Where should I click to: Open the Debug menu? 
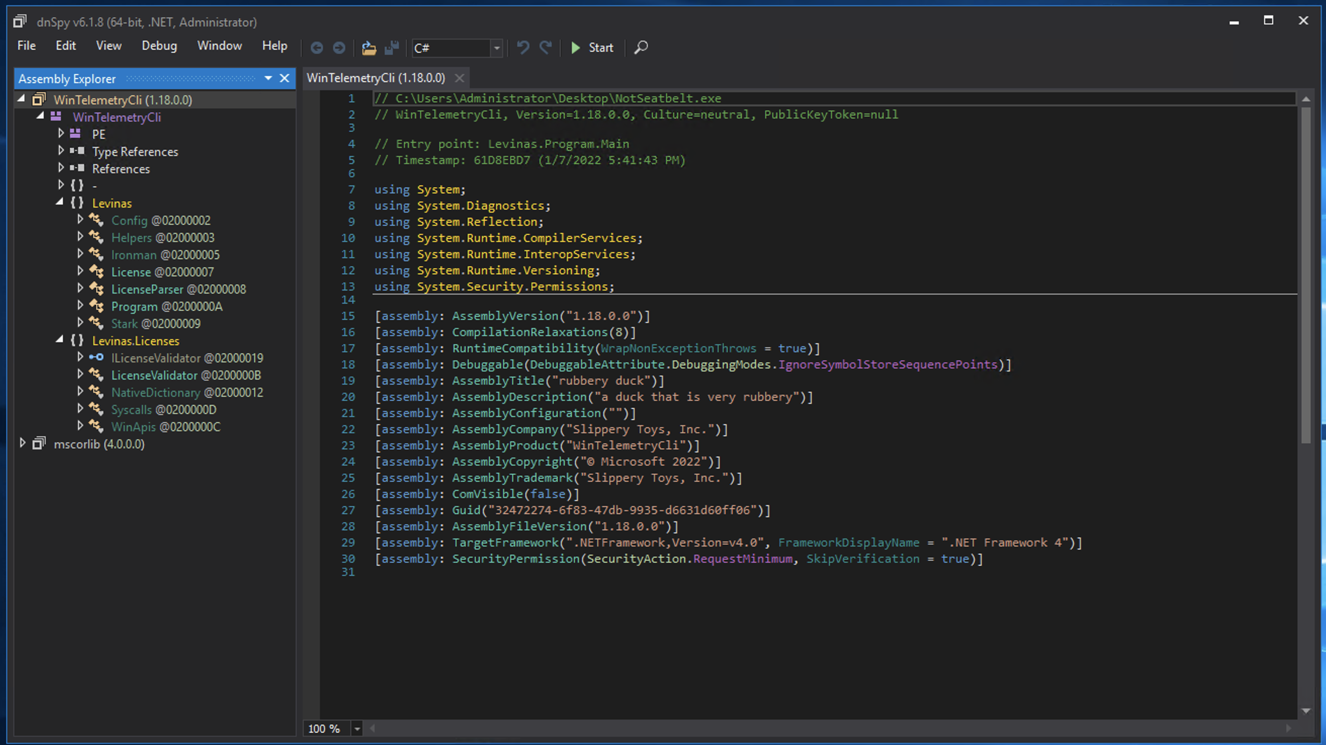159,46
